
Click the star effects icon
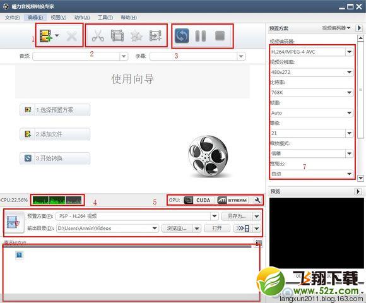point(136,36)
